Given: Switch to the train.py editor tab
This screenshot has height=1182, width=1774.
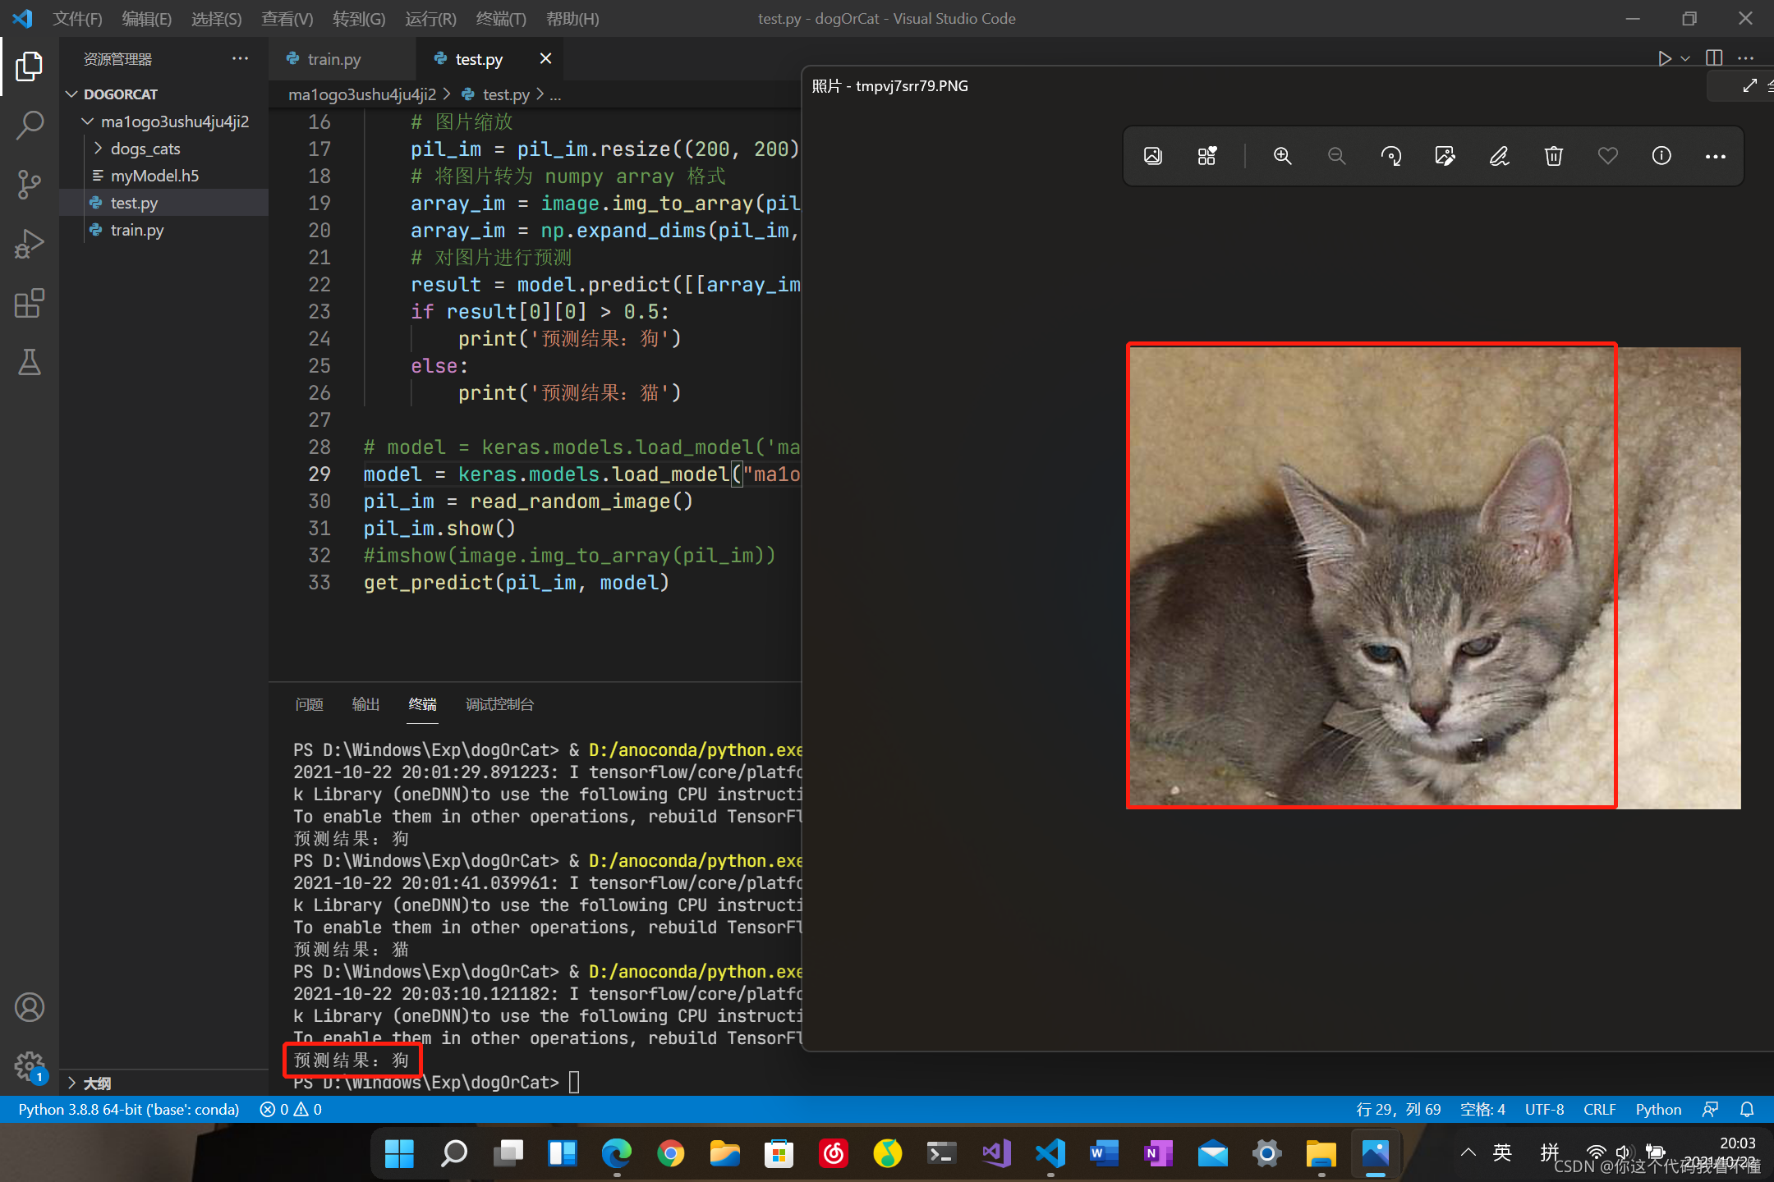Looking at the screenshot, I should [x=333, y=59].
